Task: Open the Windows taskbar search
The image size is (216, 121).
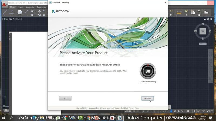Action: [x=11, y=118]
